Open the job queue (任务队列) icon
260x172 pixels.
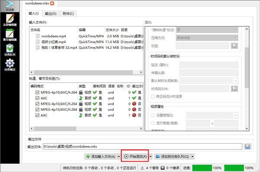coord(10,50)
